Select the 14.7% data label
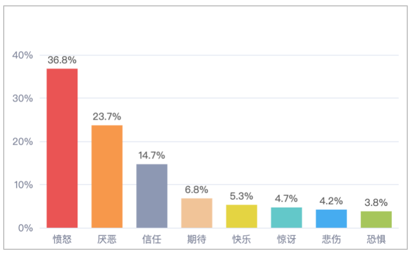 click(152, 156)
